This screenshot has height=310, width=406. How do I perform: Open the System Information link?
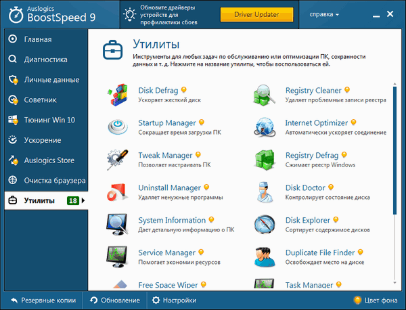point(171,220)
